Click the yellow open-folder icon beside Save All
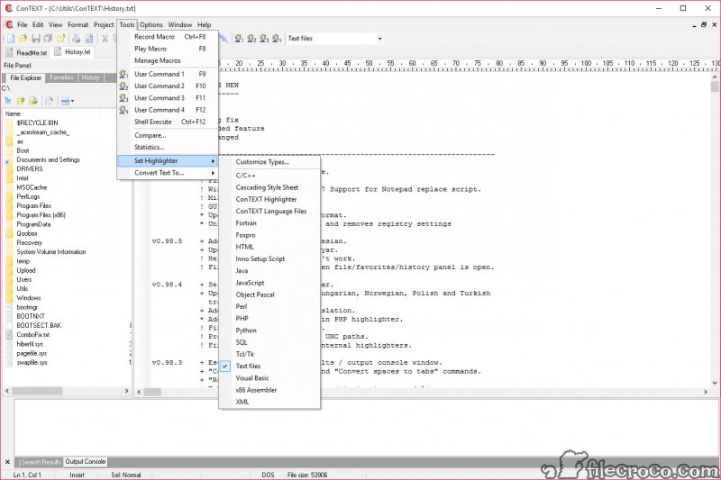 (60, 39)
